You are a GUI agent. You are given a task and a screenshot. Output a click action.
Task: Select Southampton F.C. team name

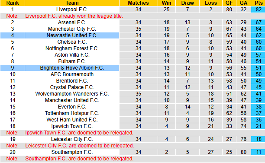click(x=72, y=152)
